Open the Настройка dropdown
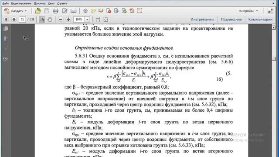Screen dimensions: 279x157 [248, 11]
